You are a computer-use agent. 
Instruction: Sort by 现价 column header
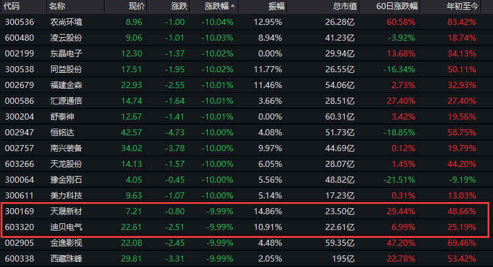[137, 6]
